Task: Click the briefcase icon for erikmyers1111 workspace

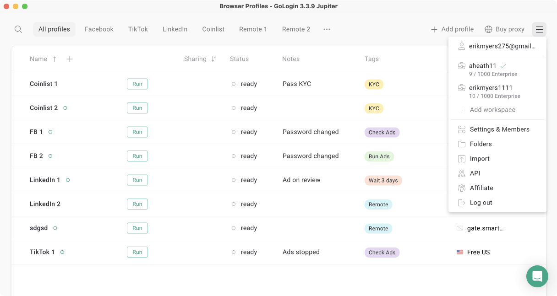Action: (462, 88)
